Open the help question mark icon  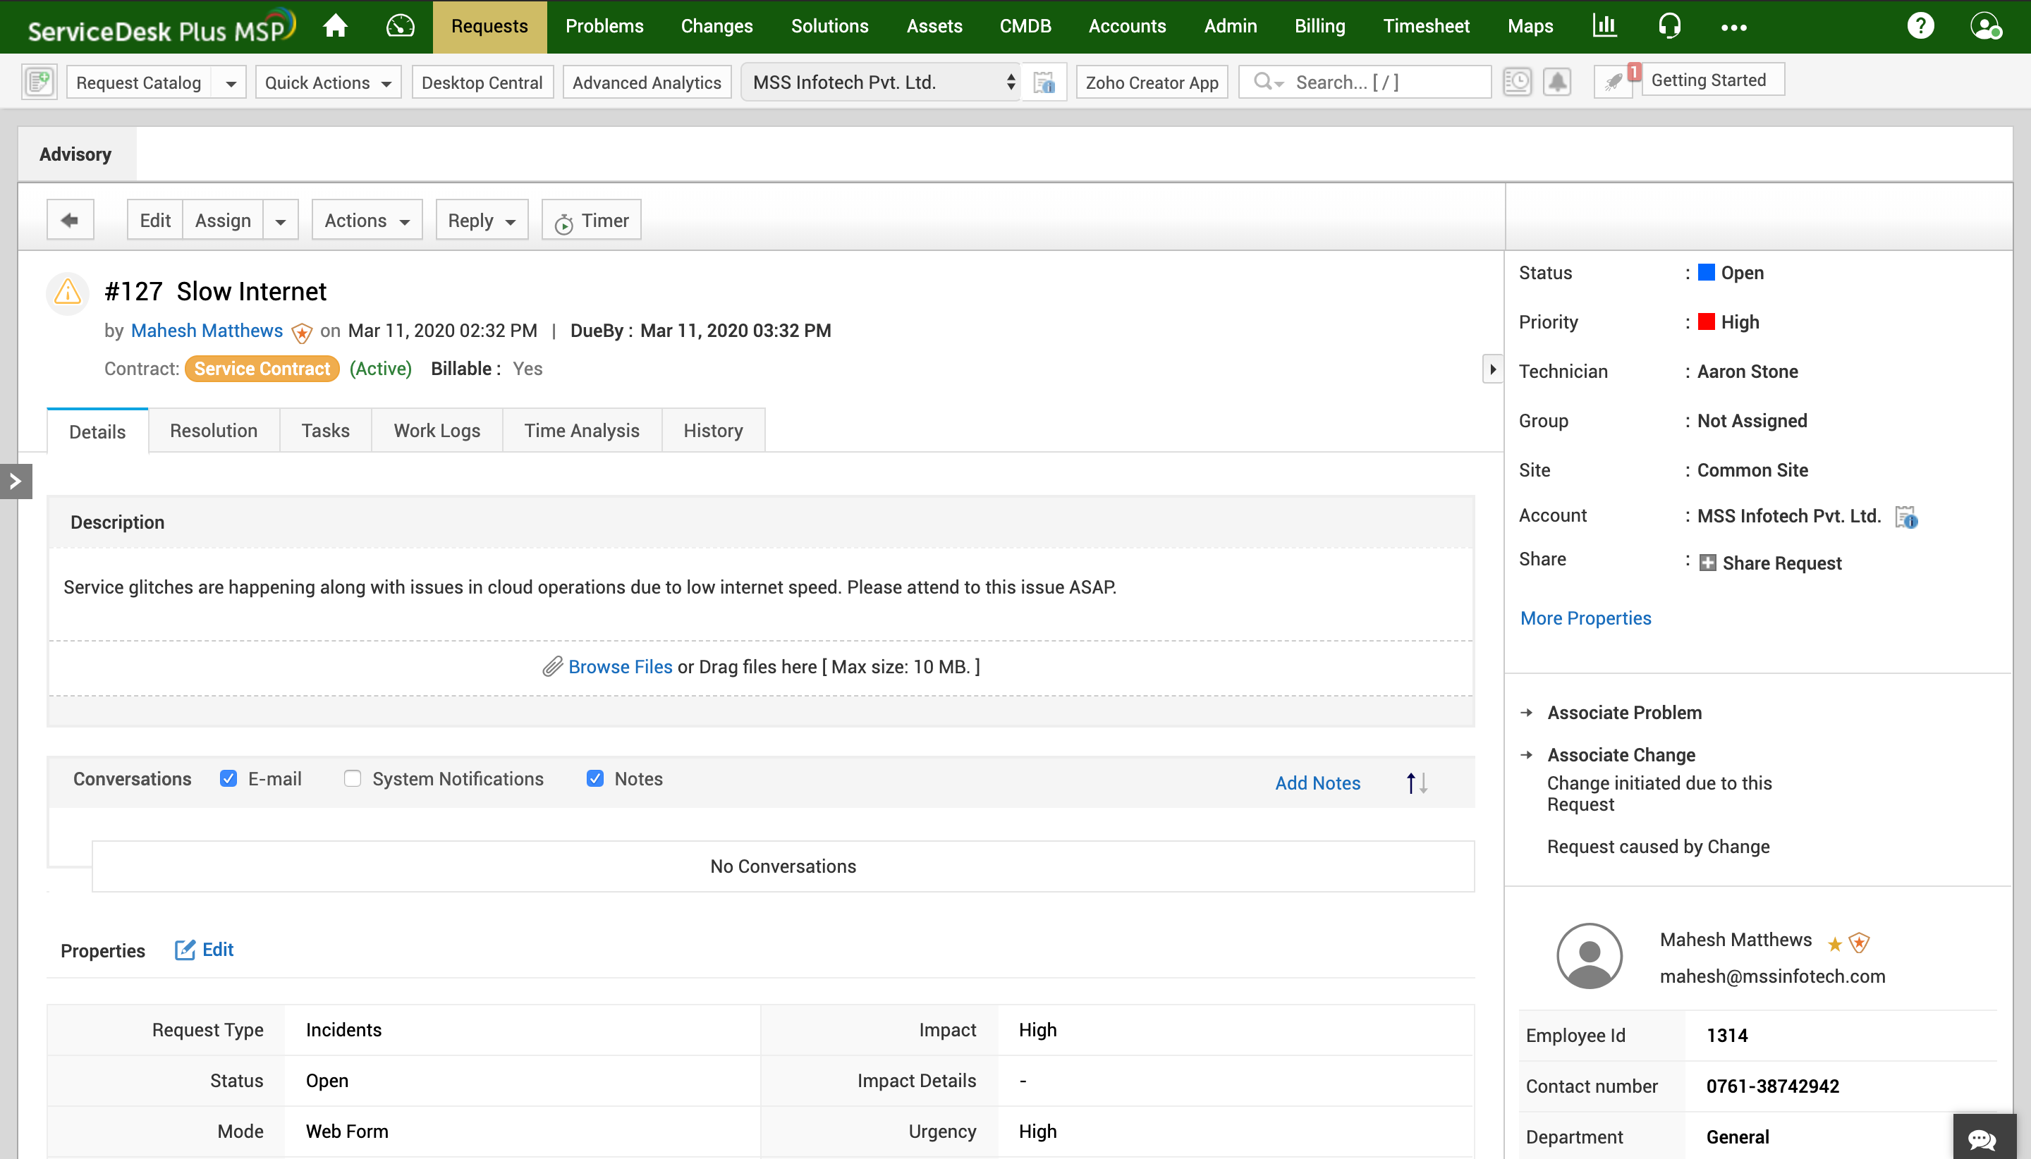[x=1920, y=26]
